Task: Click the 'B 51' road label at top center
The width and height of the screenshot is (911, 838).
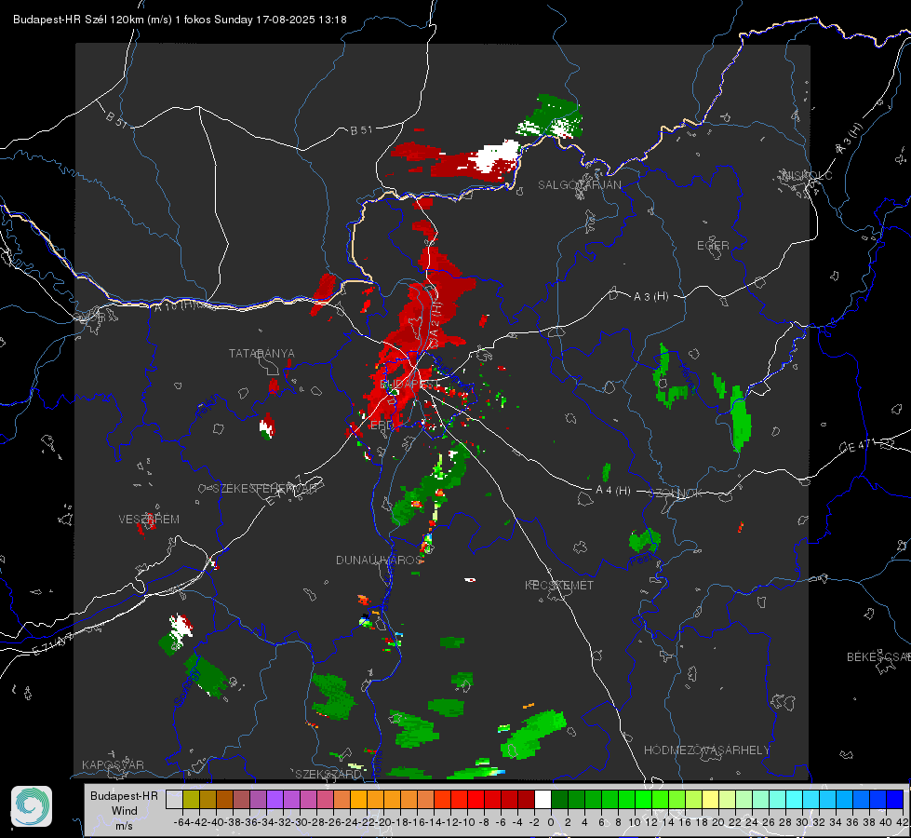Action: (361, 130)
